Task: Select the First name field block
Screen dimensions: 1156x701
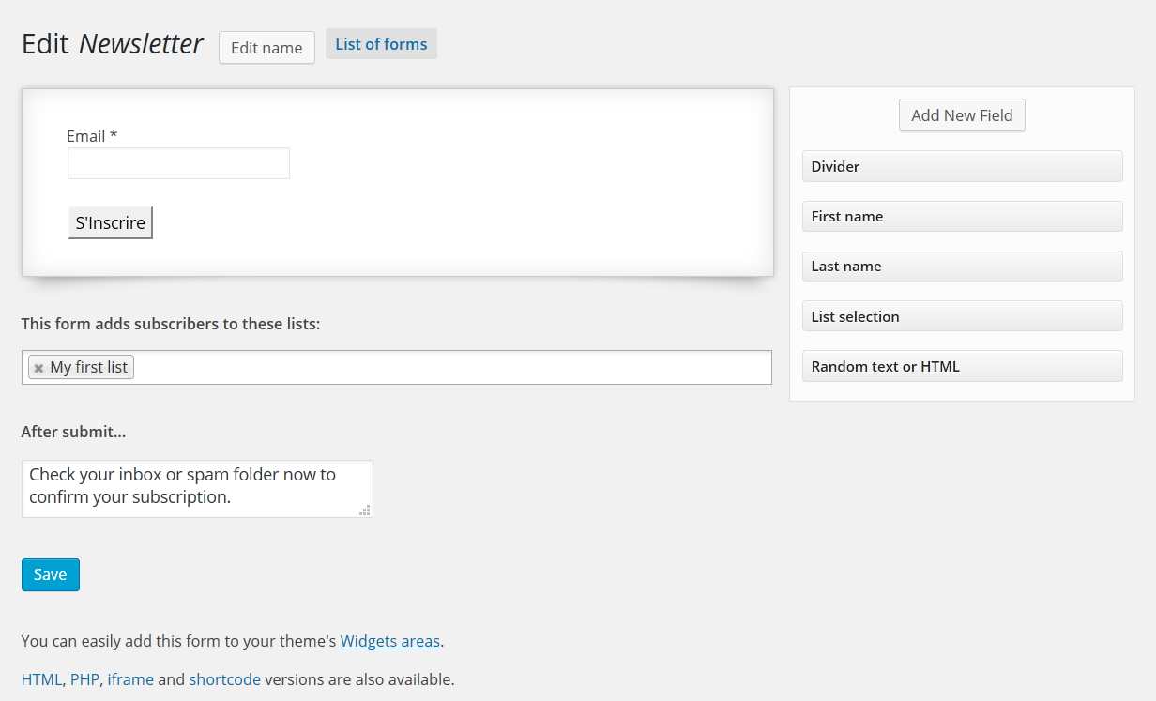Action: [963, 216]
